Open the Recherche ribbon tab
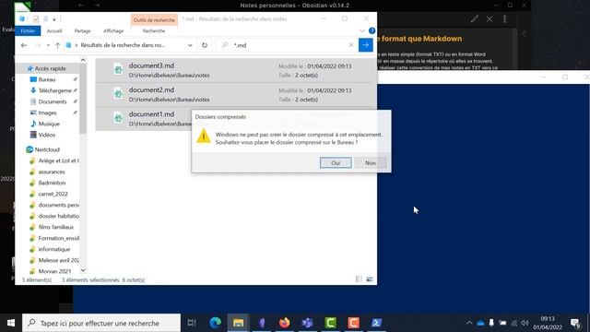Screen dimensions: 590x332 154,30
